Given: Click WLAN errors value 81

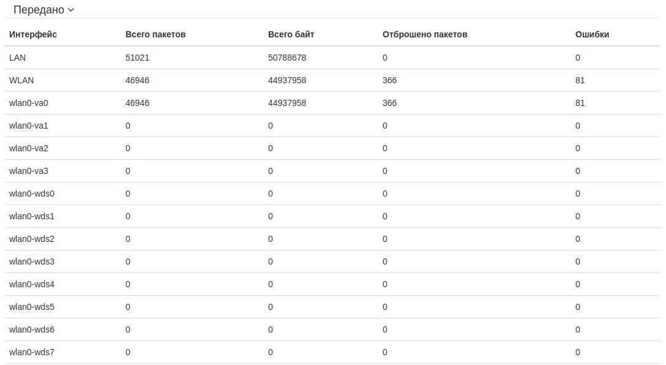Looking at the screenshot, I should point(580,80).
